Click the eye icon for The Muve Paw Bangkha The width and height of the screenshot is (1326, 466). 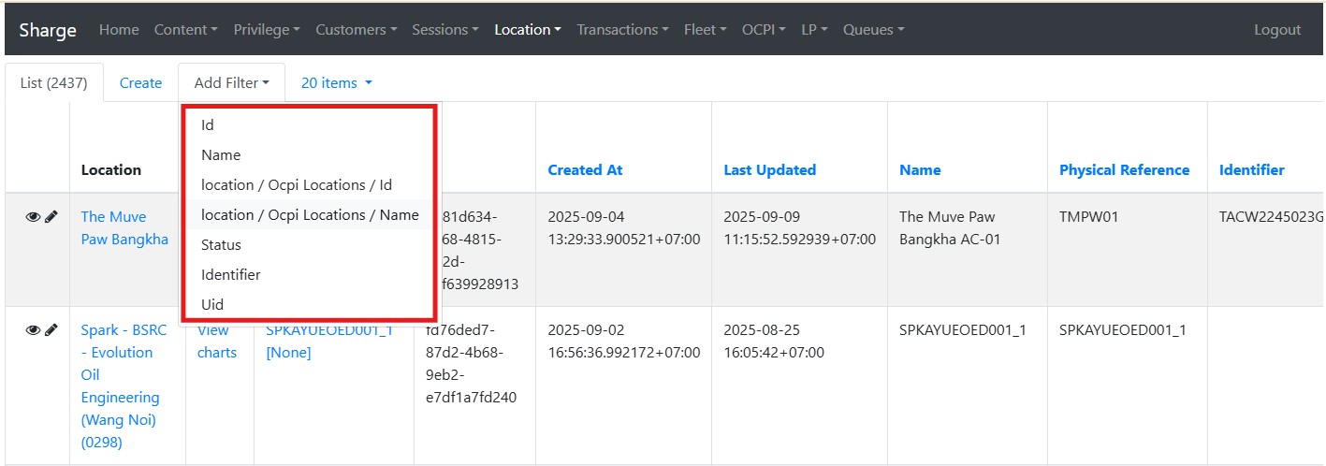[x=33, y=217]
